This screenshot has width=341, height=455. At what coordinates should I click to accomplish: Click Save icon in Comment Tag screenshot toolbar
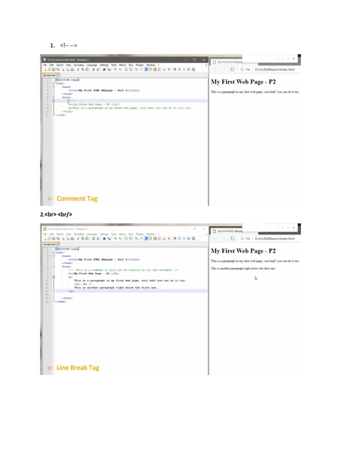pos(53,70)
